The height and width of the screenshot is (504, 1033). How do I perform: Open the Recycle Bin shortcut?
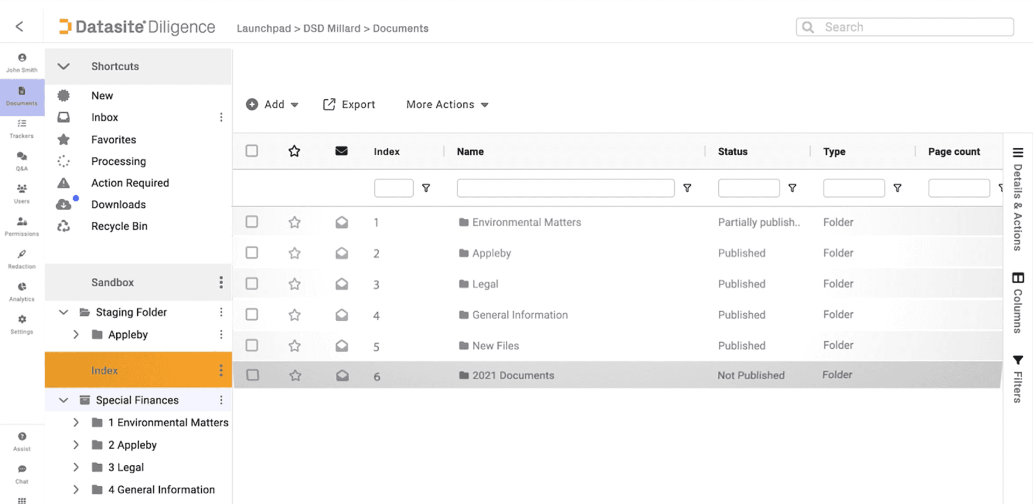pyautogui.click(x=119, y=226)
